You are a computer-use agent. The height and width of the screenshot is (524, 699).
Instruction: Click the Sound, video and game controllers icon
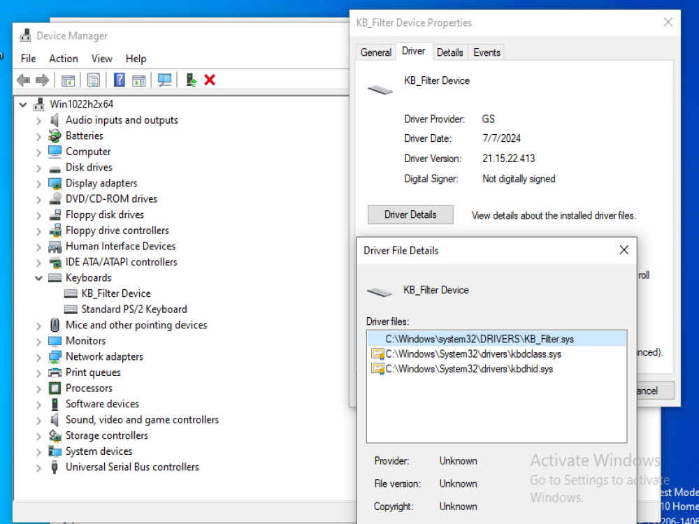[55, 420]
